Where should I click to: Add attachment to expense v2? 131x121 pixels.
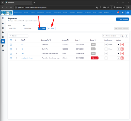tap(106, 49)
